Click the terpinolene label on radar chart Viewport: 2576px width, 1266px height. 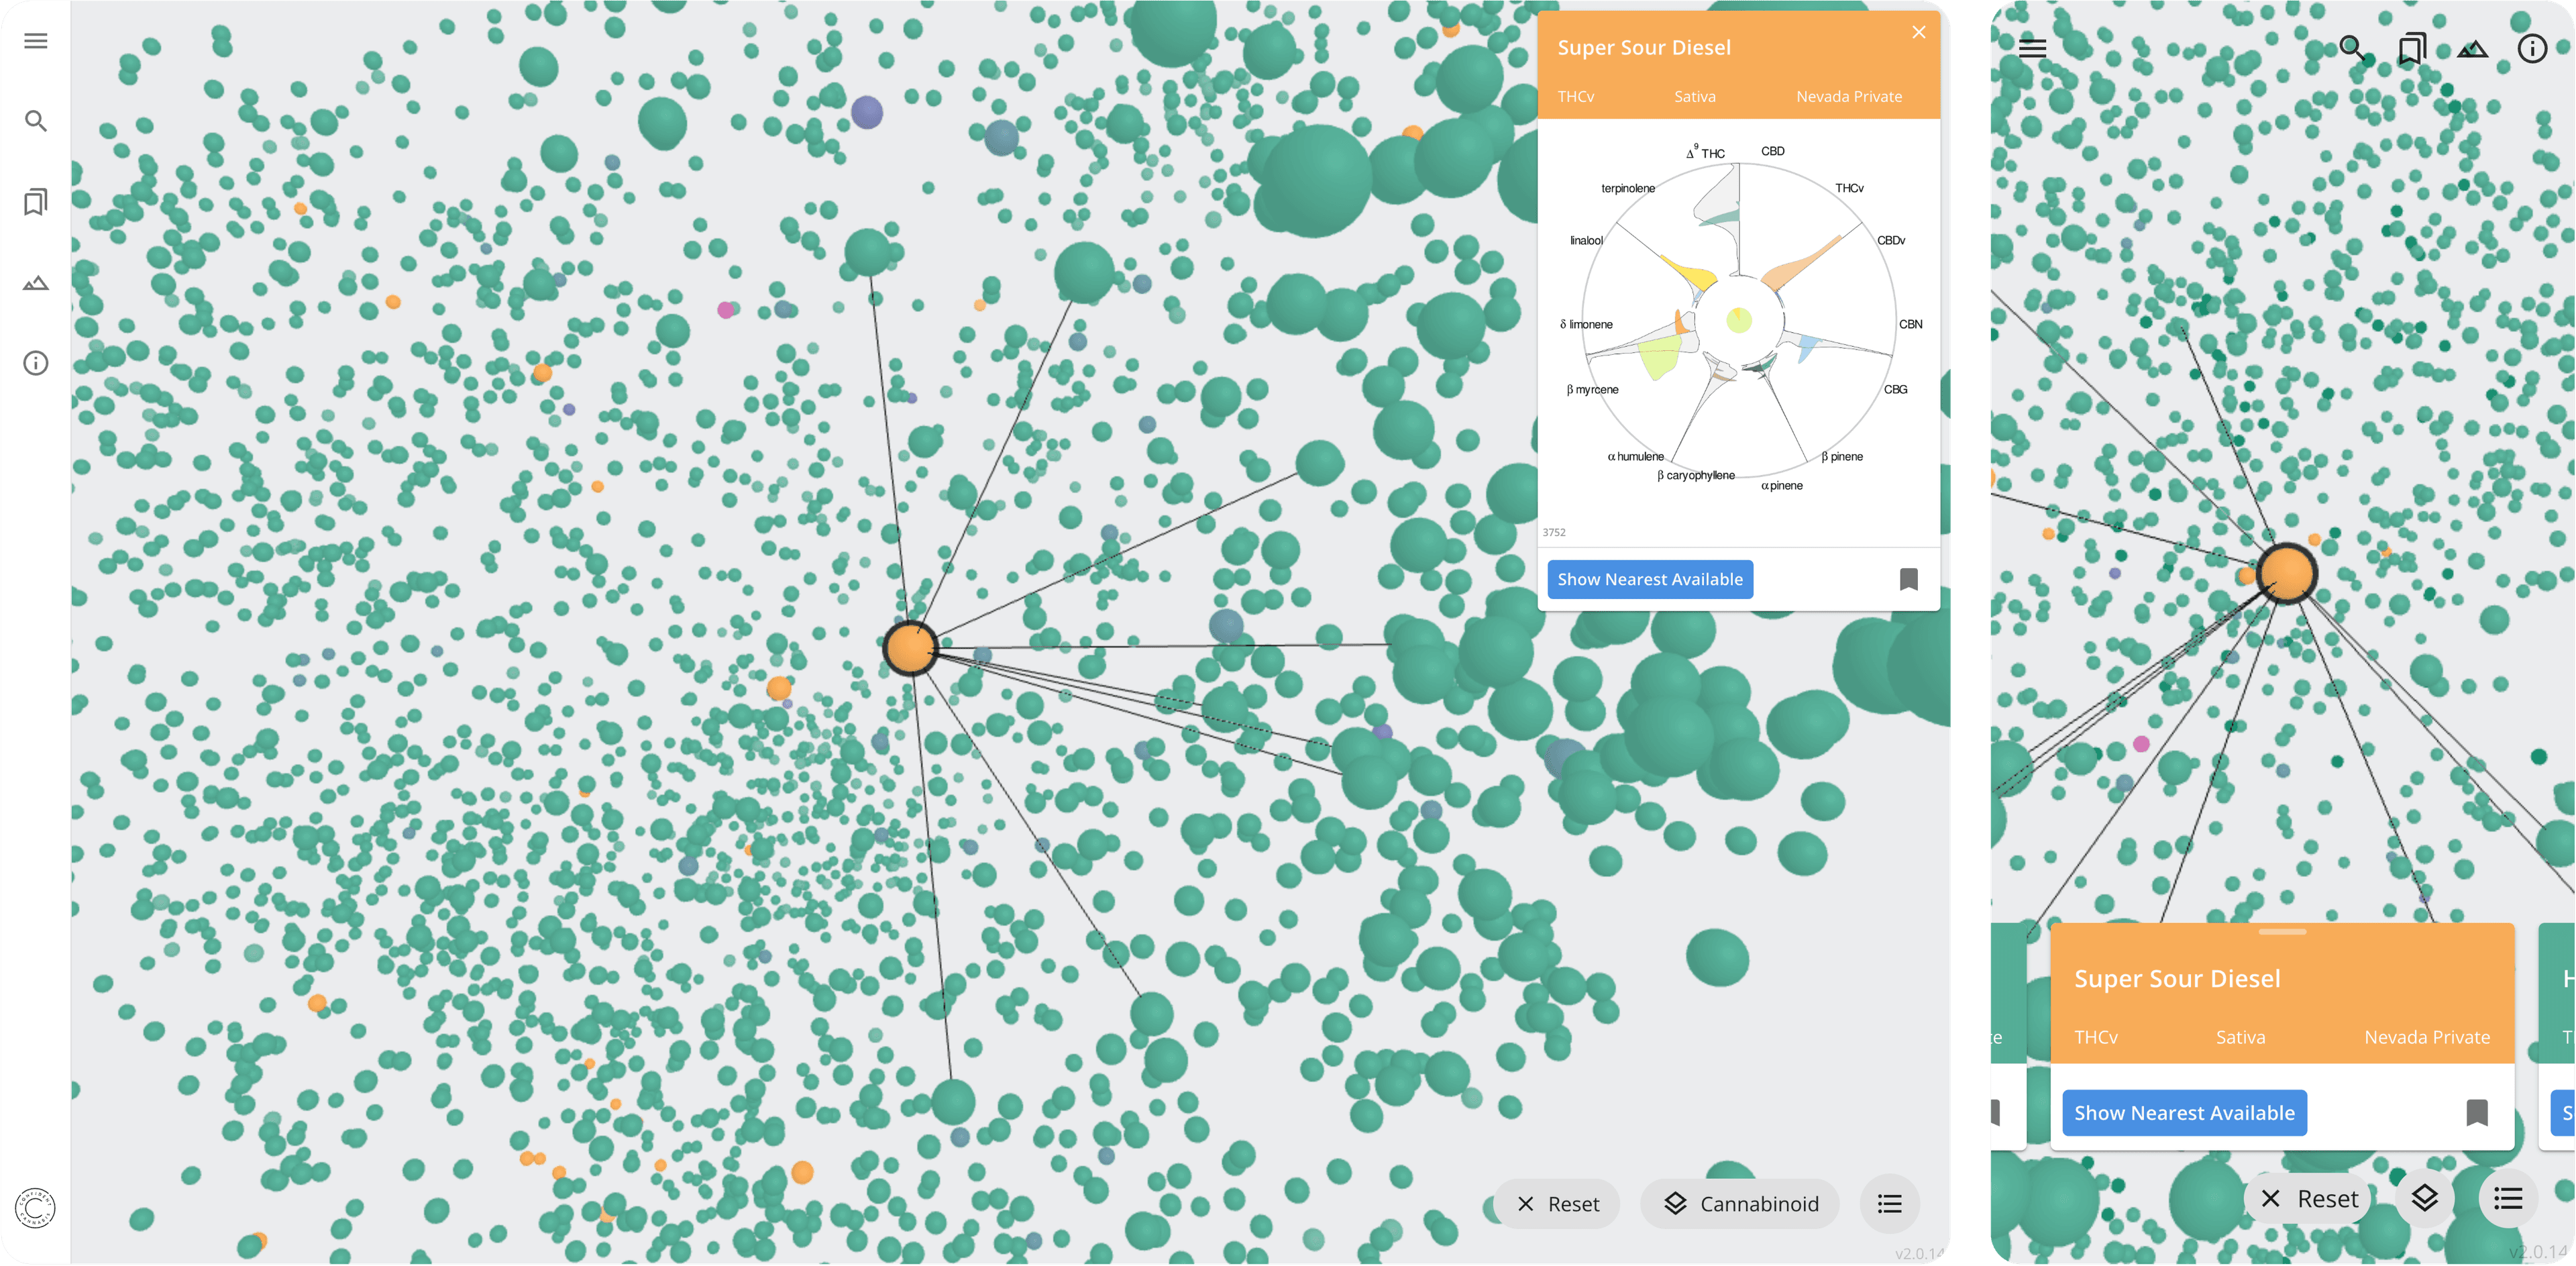pos(1627,188)
